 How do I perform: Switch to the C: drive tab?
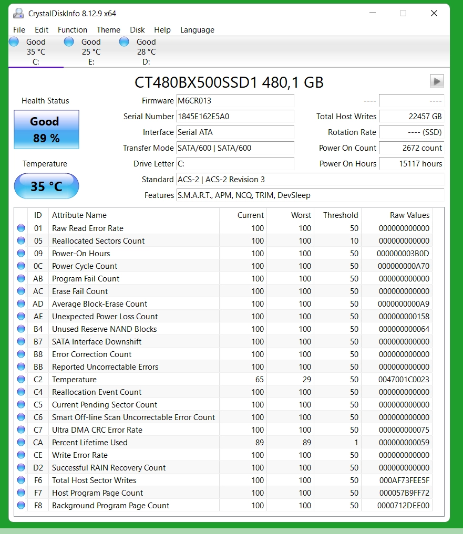pos(36,52)
